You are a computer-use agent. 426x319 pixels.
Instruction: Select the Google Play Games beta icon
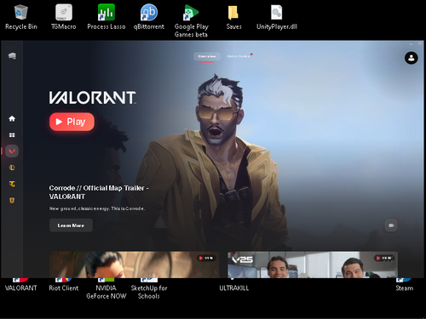(x=191, y=21)
